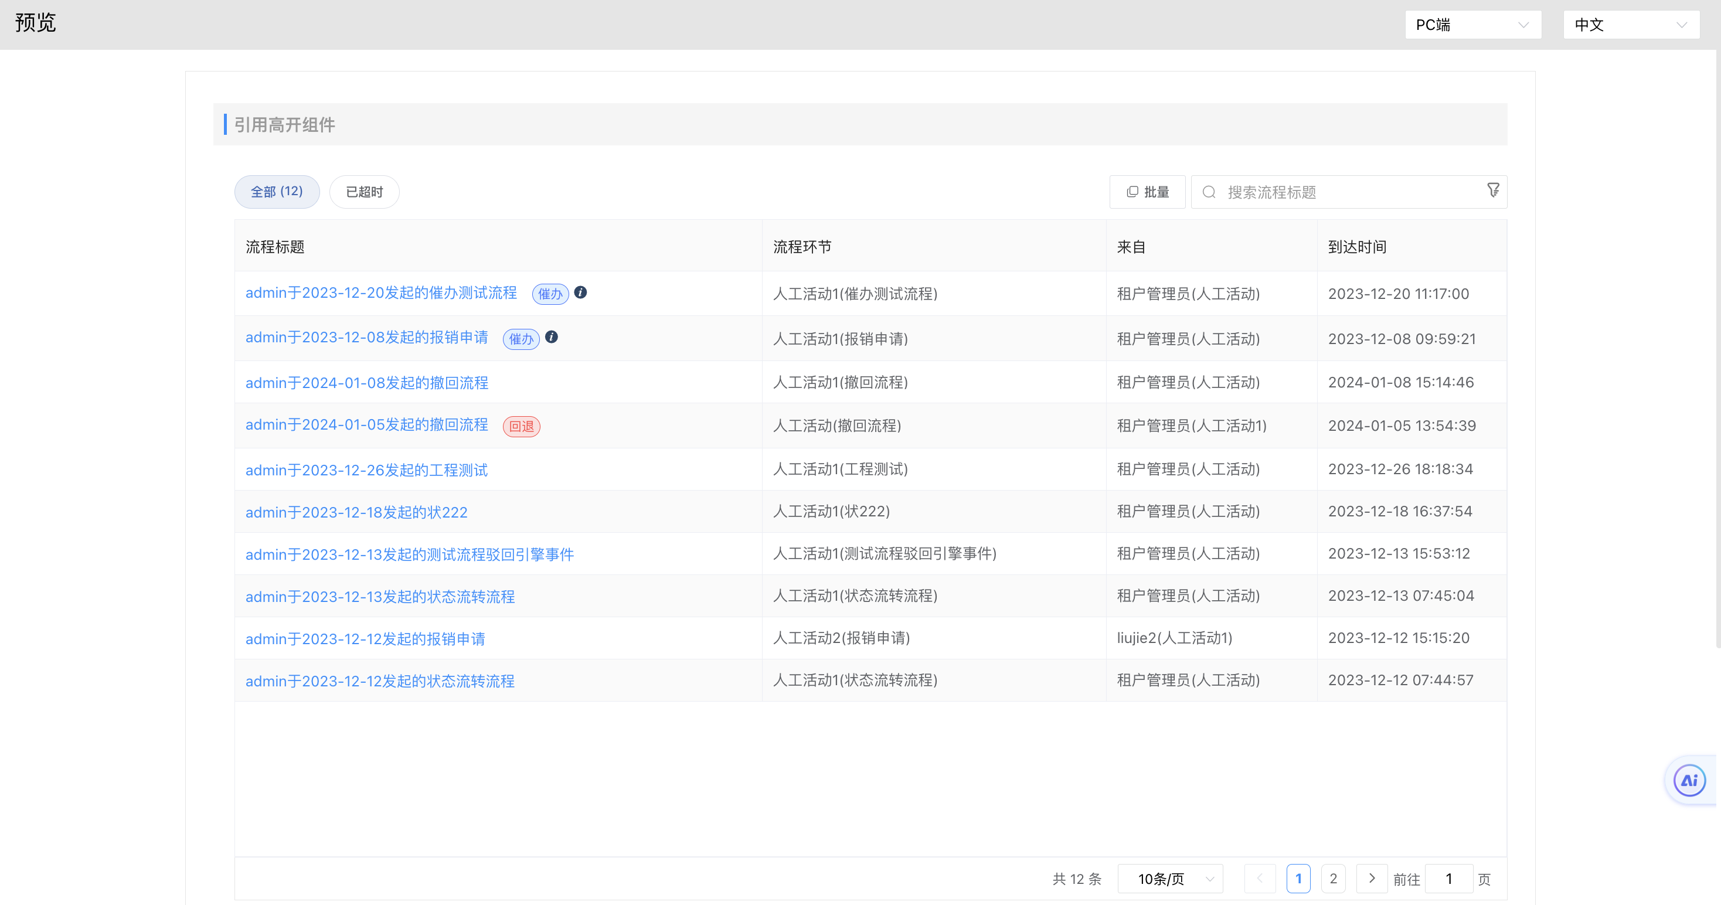Click the 批量 batch button
The width and height of the screenshot is (1721, 905).
(1147, 192)
